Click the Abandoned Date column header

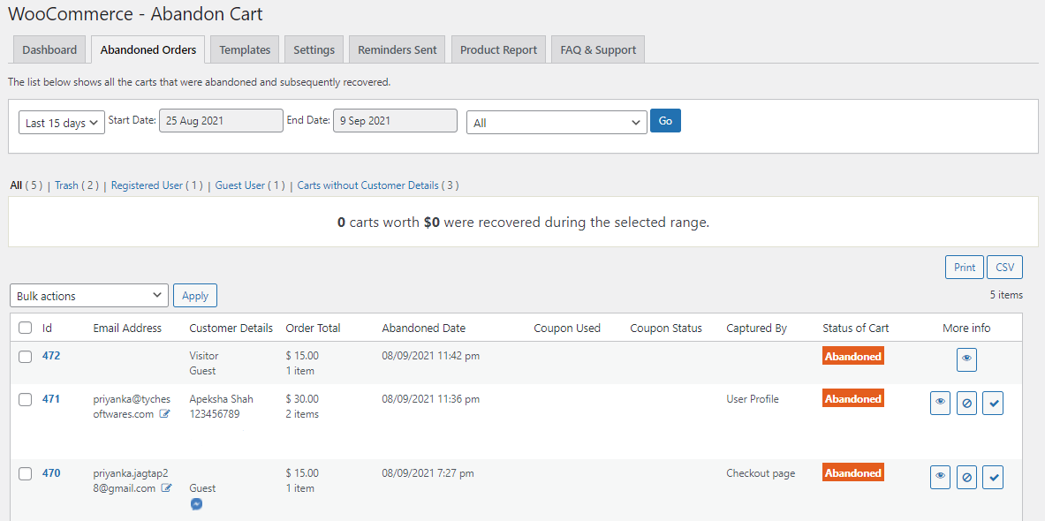point(424,328)
